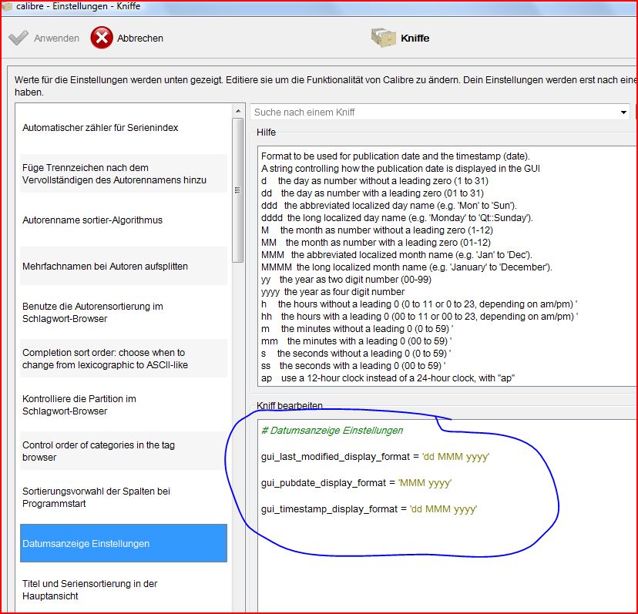Image resolution: width=638 pixels, height=614 pixels.
Task: Click the gui_pubdate_display_format line in editor
Action: [x=356, y=483]
